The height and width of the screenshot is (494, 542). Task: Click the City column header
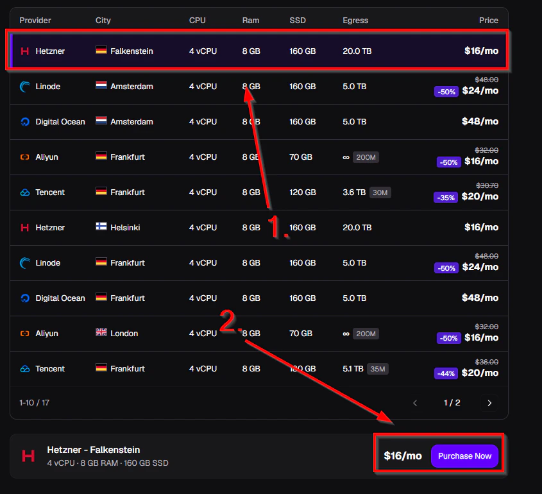[103, 21]
